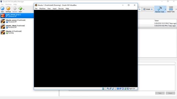Screen dimensions: 177x99
Task: Click the VirtualBox Manager title bar logo
Action: click(1, 2)
